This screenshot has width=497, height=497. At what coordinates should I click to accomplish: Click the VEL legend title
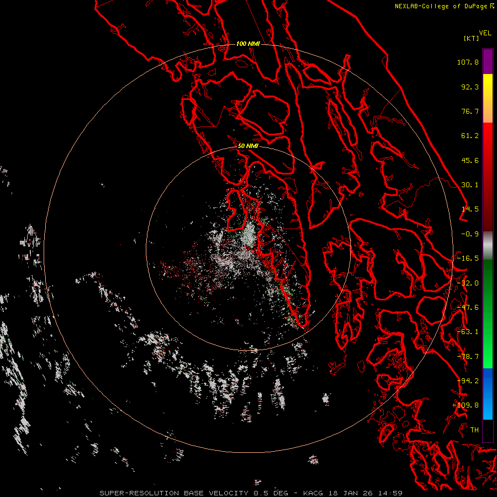(x=485, y=33)
